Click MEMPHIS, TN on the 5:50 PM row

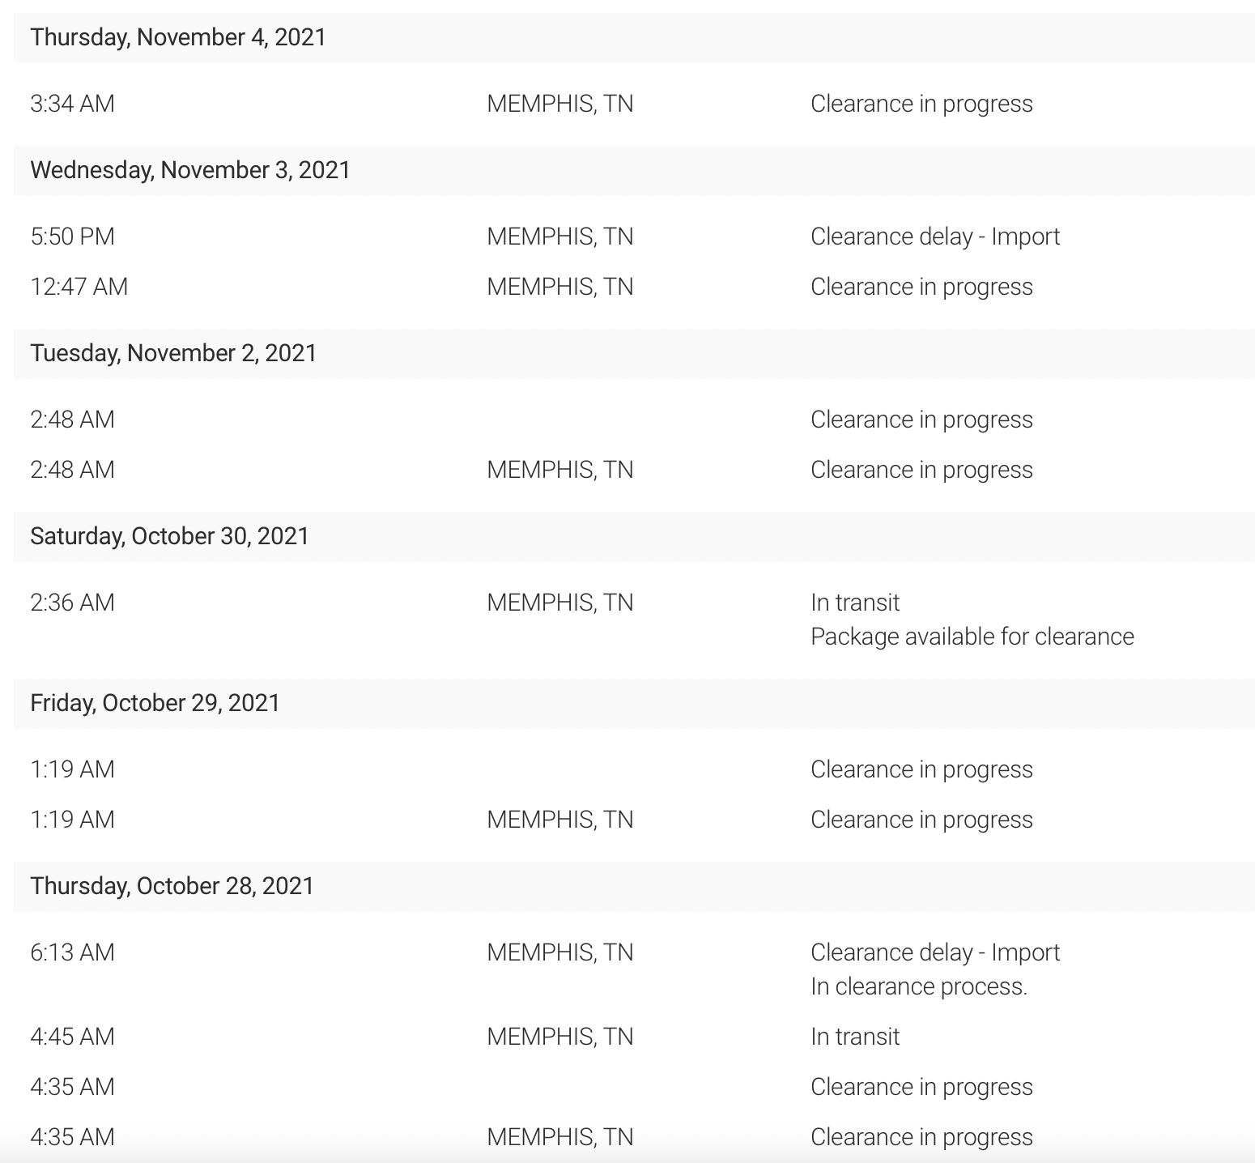(x=560, y=236)
